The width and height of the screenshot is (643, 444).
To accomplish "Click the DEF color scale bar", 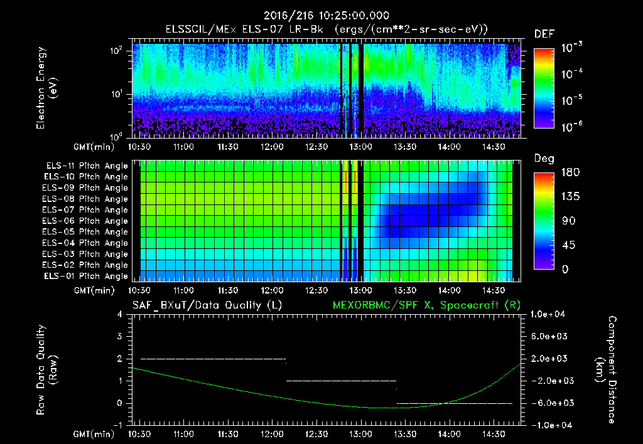I will tap(544, 88).
